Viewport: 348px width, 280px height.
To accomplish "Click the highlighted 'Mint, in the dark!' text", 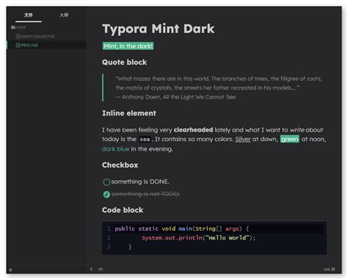I will [128, 46].
